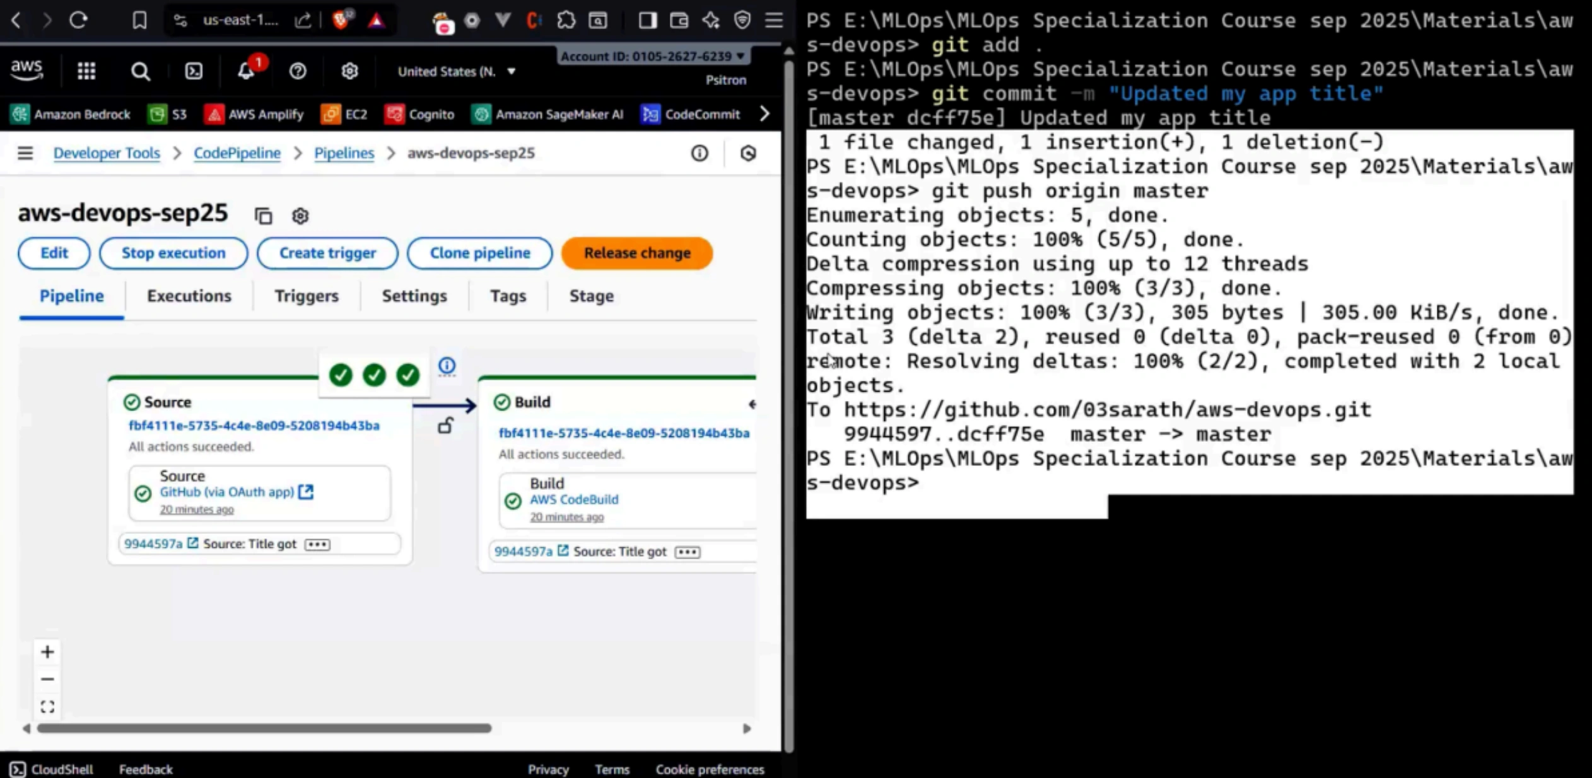The image size is (1592, 778).
Task: Open the Brave wallet icon
Action: (679, 21)
